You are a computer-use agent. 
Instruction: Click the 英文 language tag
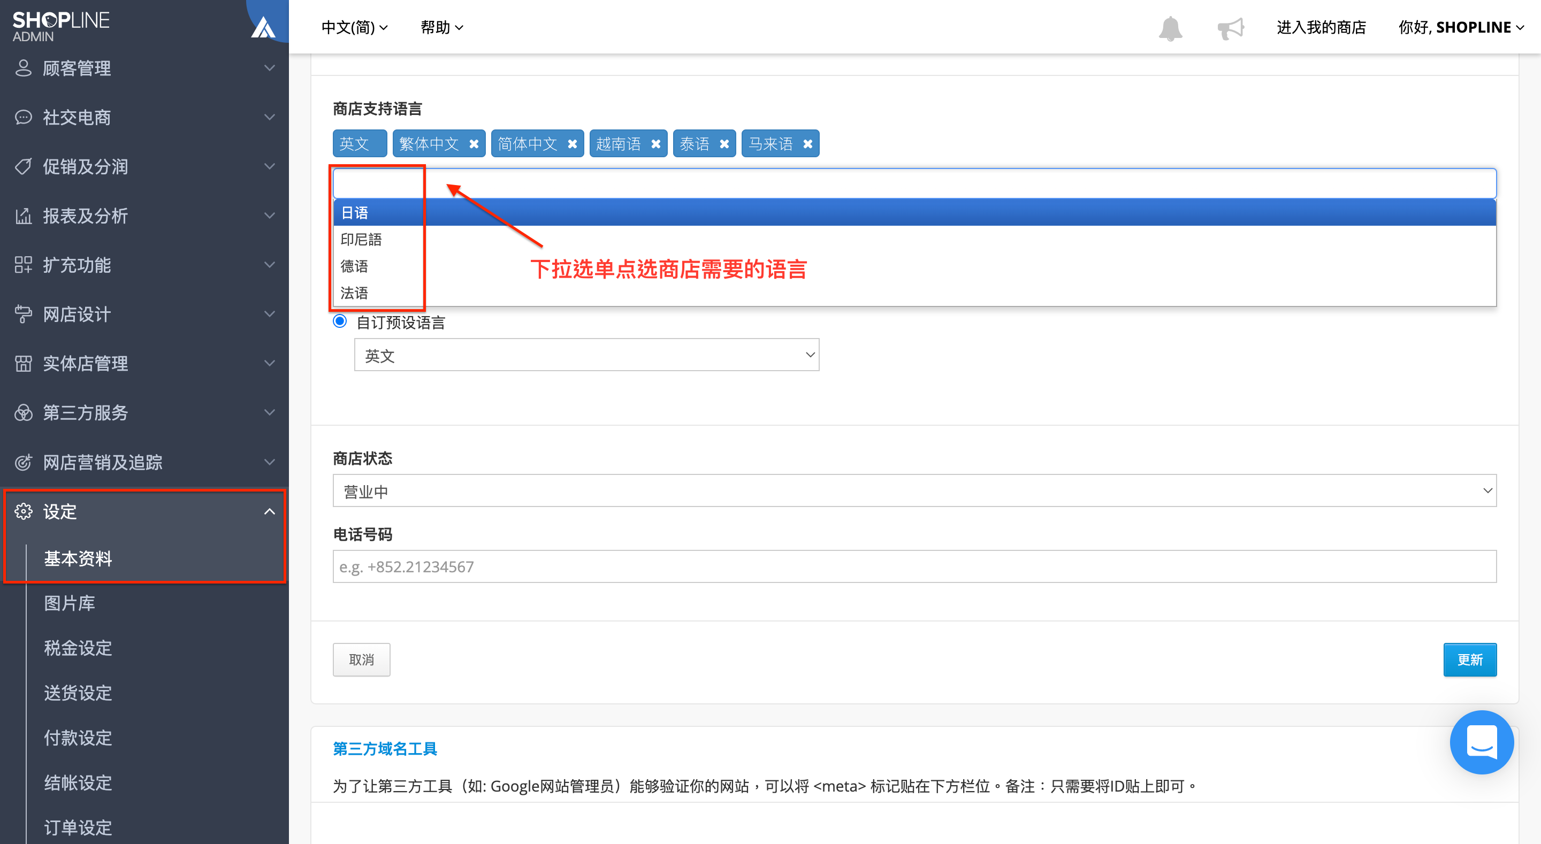point(360,143)
